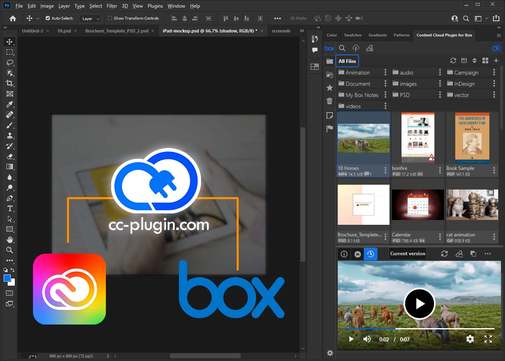505x361 pixels.
Task: Open the deleted items trash view
Action: point(329,101)
